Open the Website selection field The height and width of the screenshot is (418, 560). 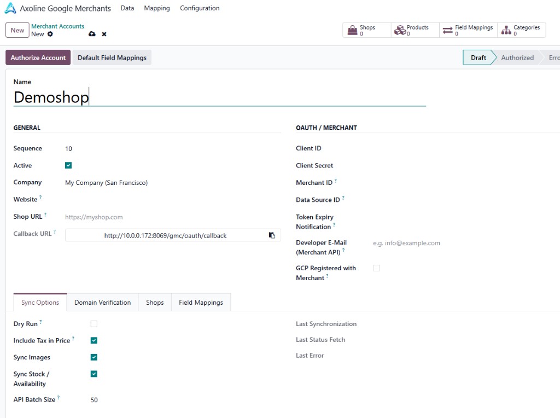pos(173,199)
